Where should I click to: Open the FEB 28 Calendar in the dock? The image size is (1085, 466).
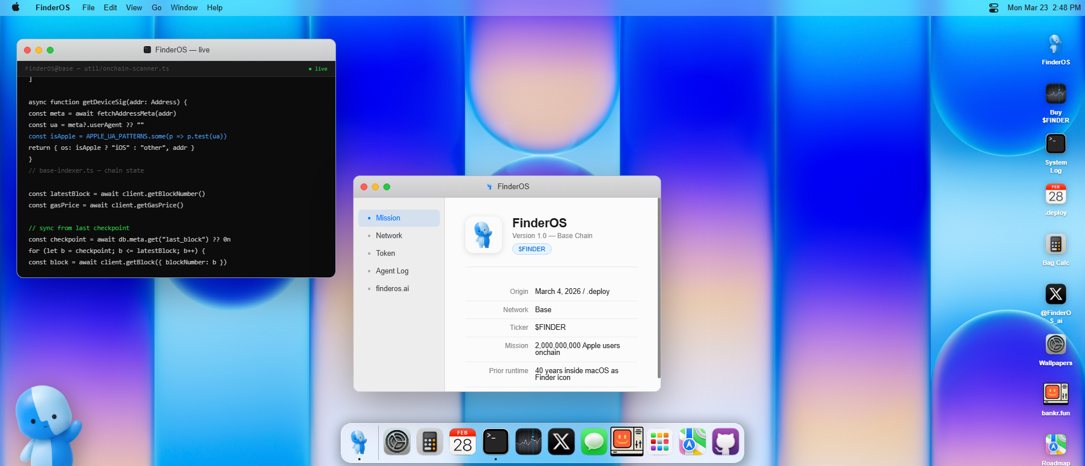click(463, 442)
